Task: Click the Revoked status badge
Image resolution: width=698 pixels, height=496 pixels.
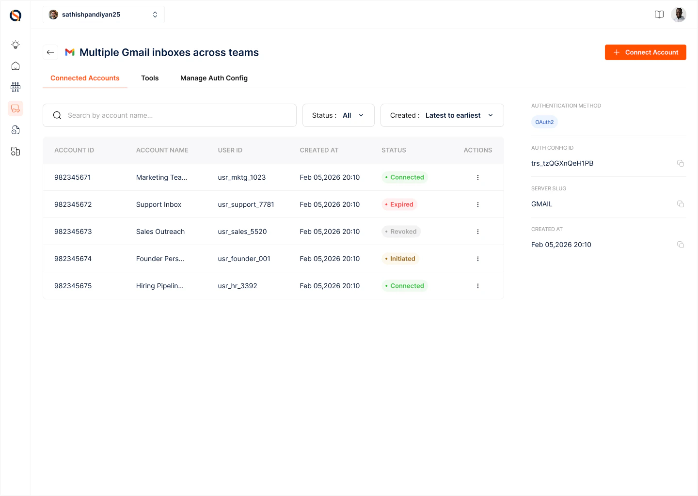Action: click(401, 232)
